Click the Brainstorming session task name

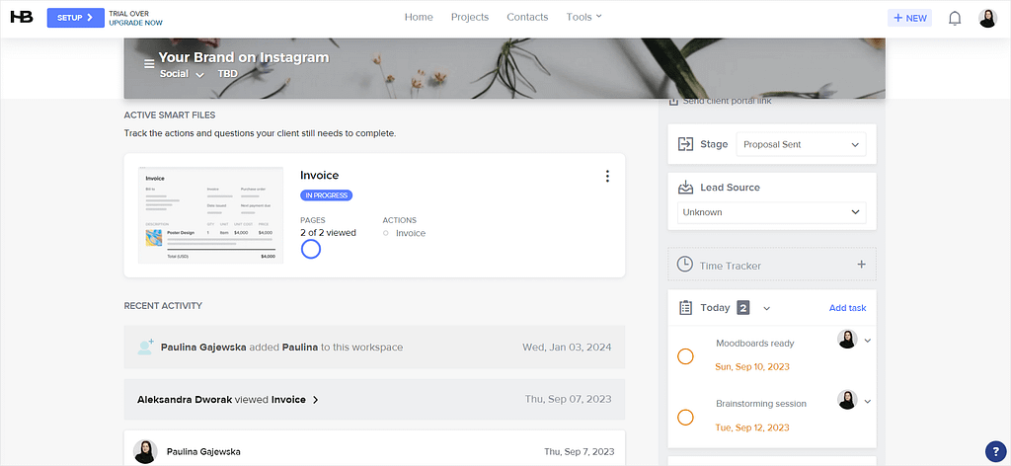(761, 404)
